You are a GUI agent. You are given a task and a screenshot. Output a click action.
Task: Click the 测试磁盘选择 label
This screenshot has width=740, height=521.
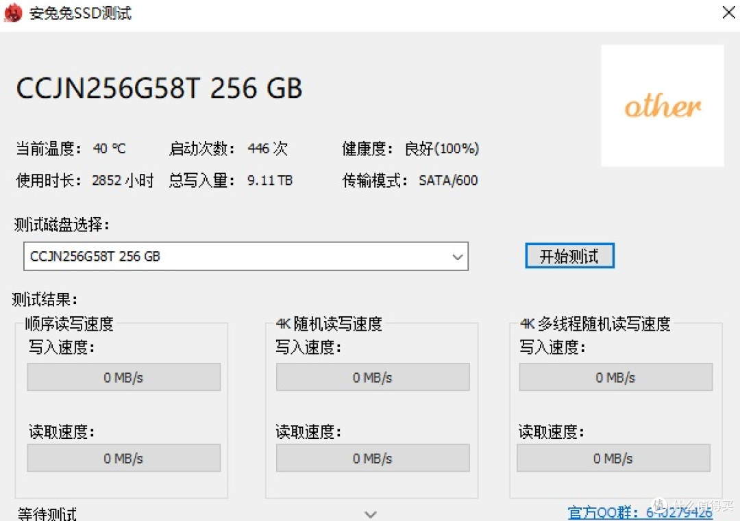[x=62, y=225]
